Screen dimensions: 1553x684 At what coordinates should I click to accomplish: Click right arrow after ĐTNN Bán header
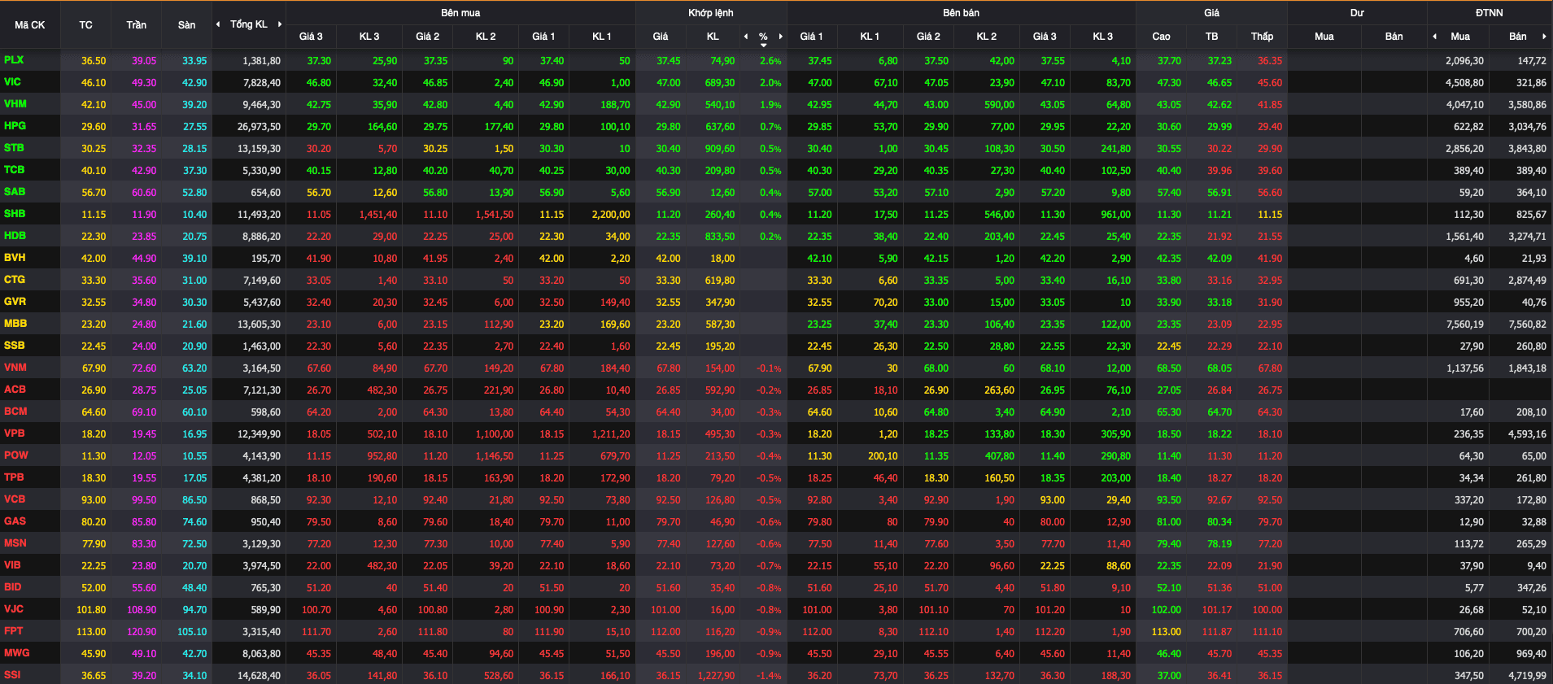click(x=1544, y=37)
